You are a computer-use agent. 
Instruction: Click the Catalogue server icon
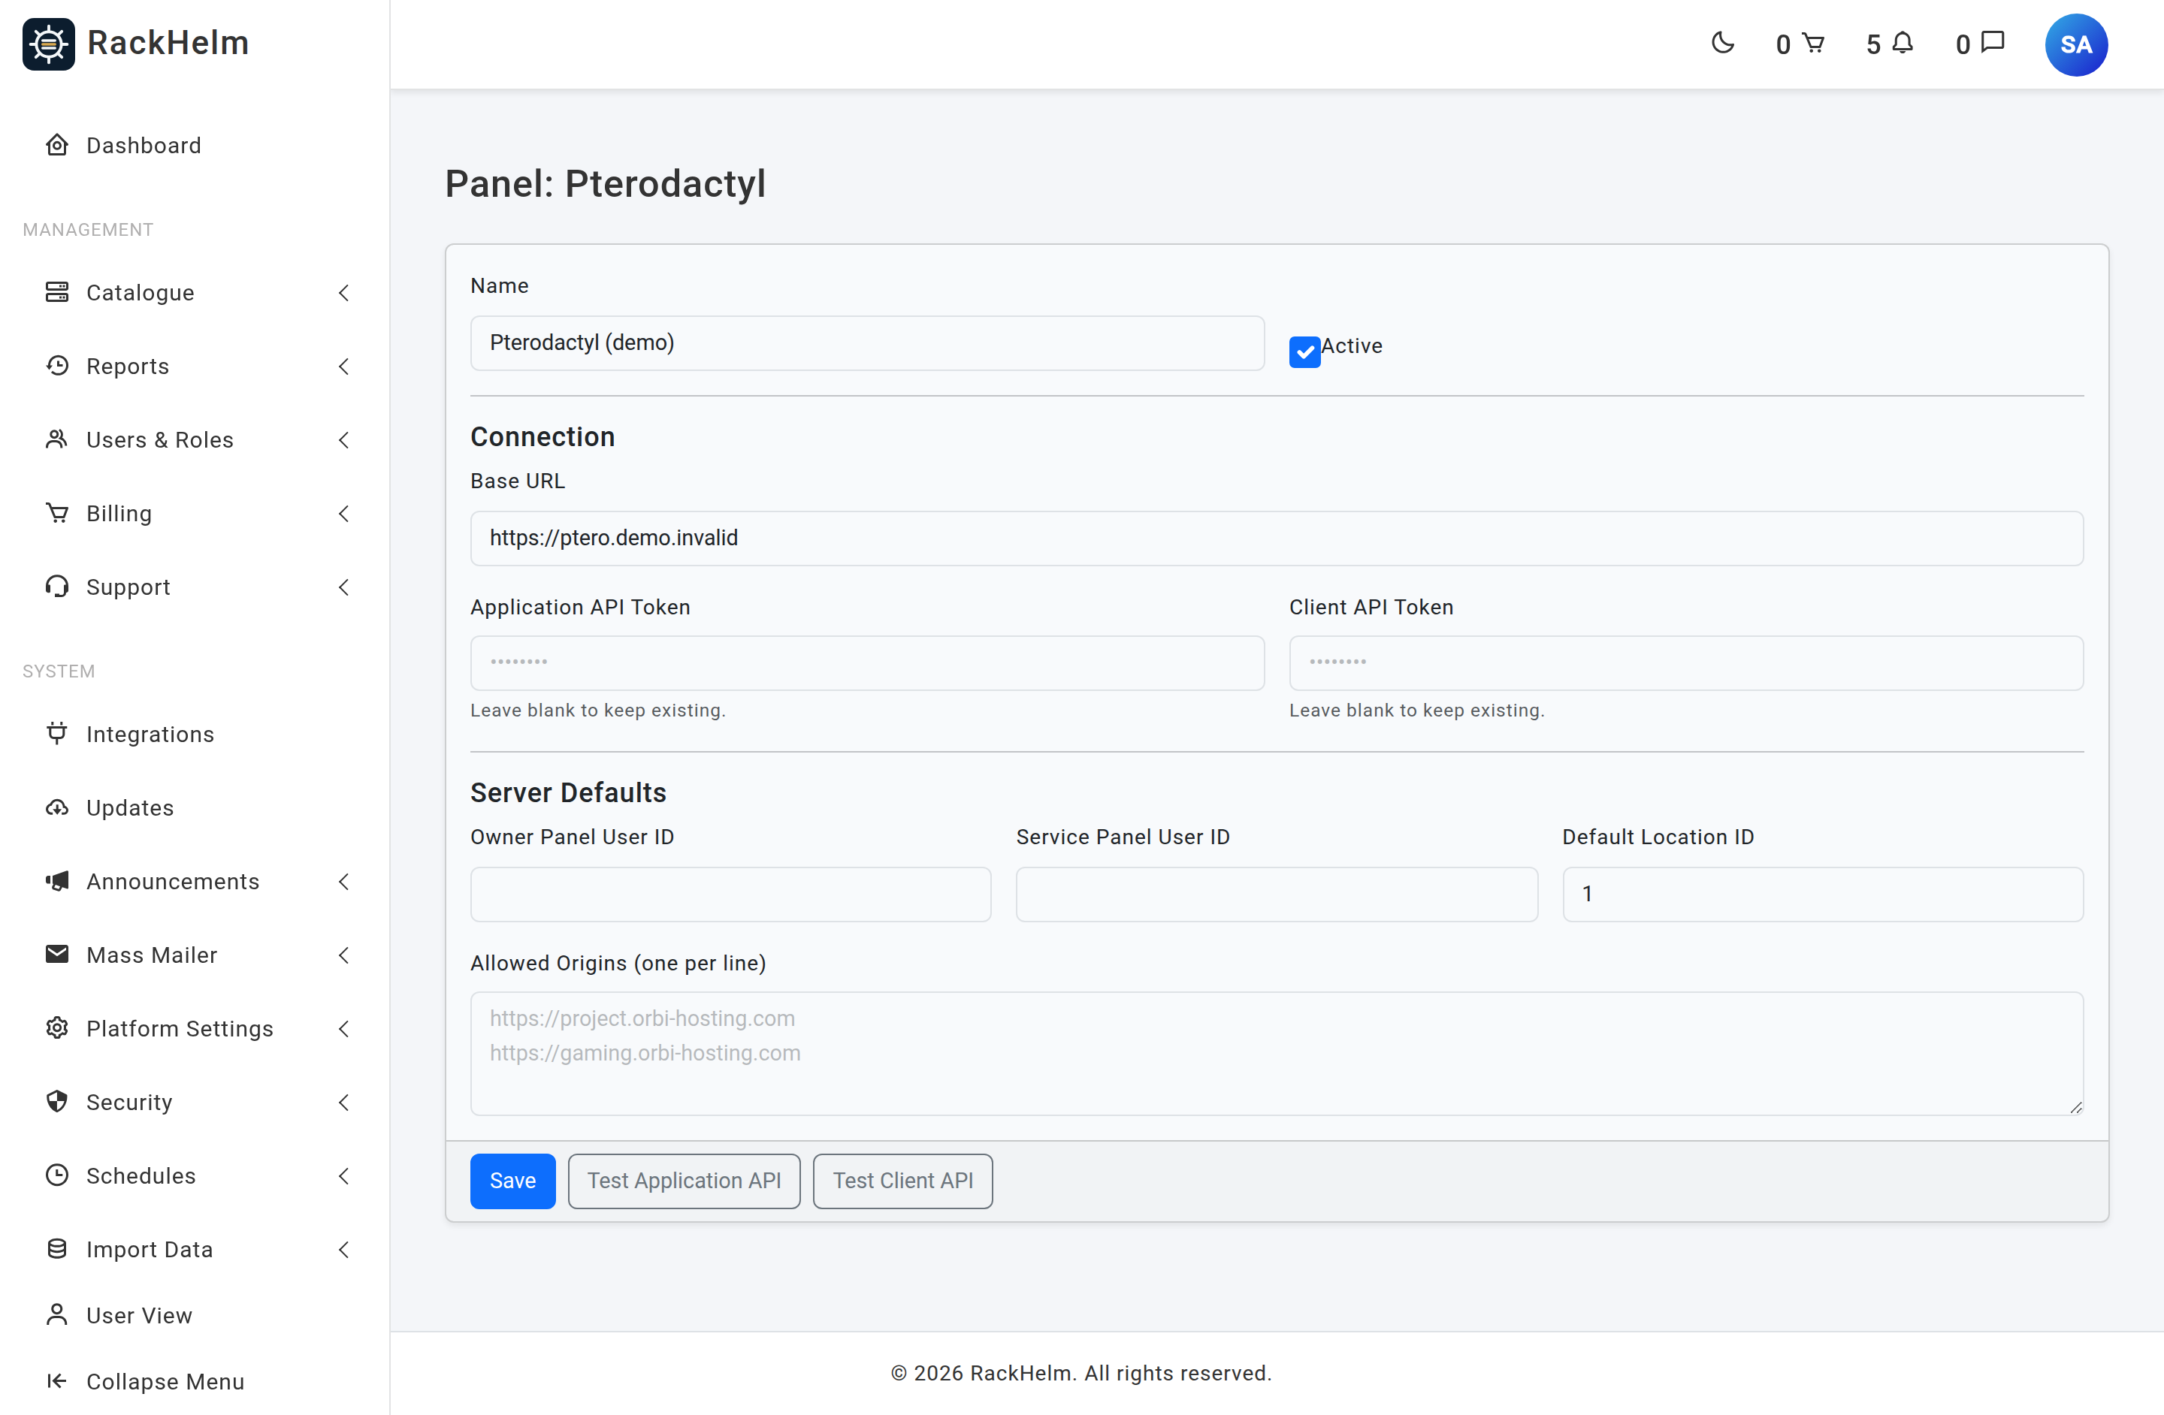pos(57,291)
